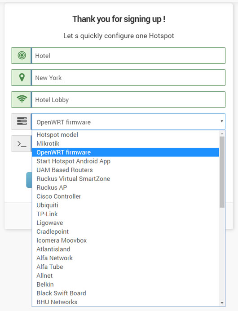Pick TP-Link from the list

125,214
